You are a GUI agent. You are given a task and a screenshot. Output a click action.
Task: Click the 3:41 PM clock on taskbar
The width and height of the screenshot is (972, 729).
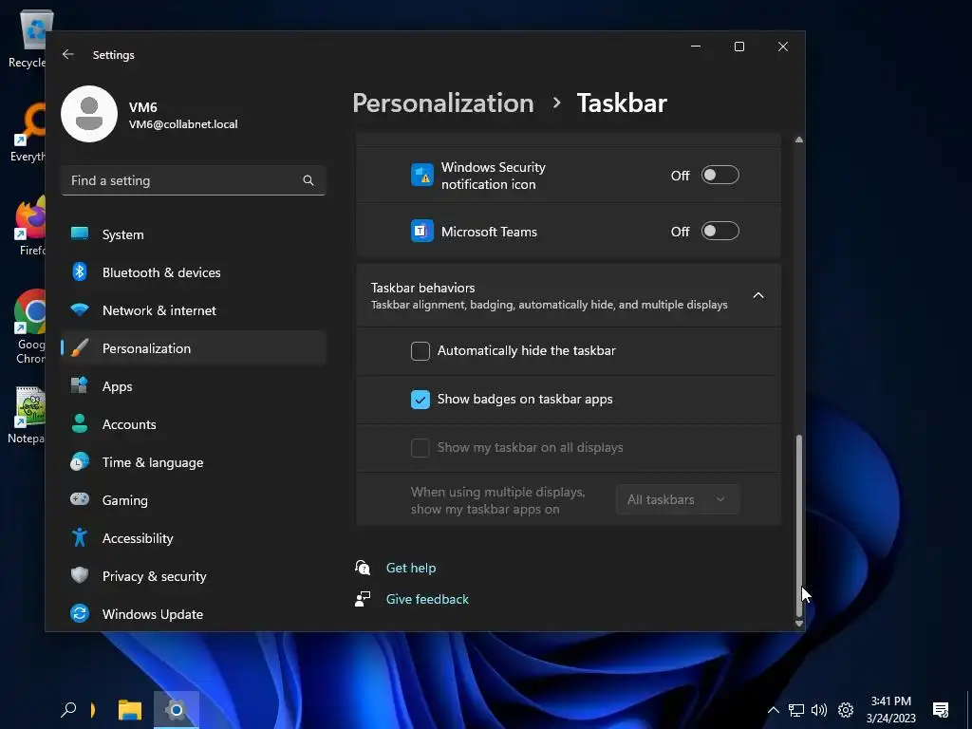pyautogui.click(x=890, y=701)
